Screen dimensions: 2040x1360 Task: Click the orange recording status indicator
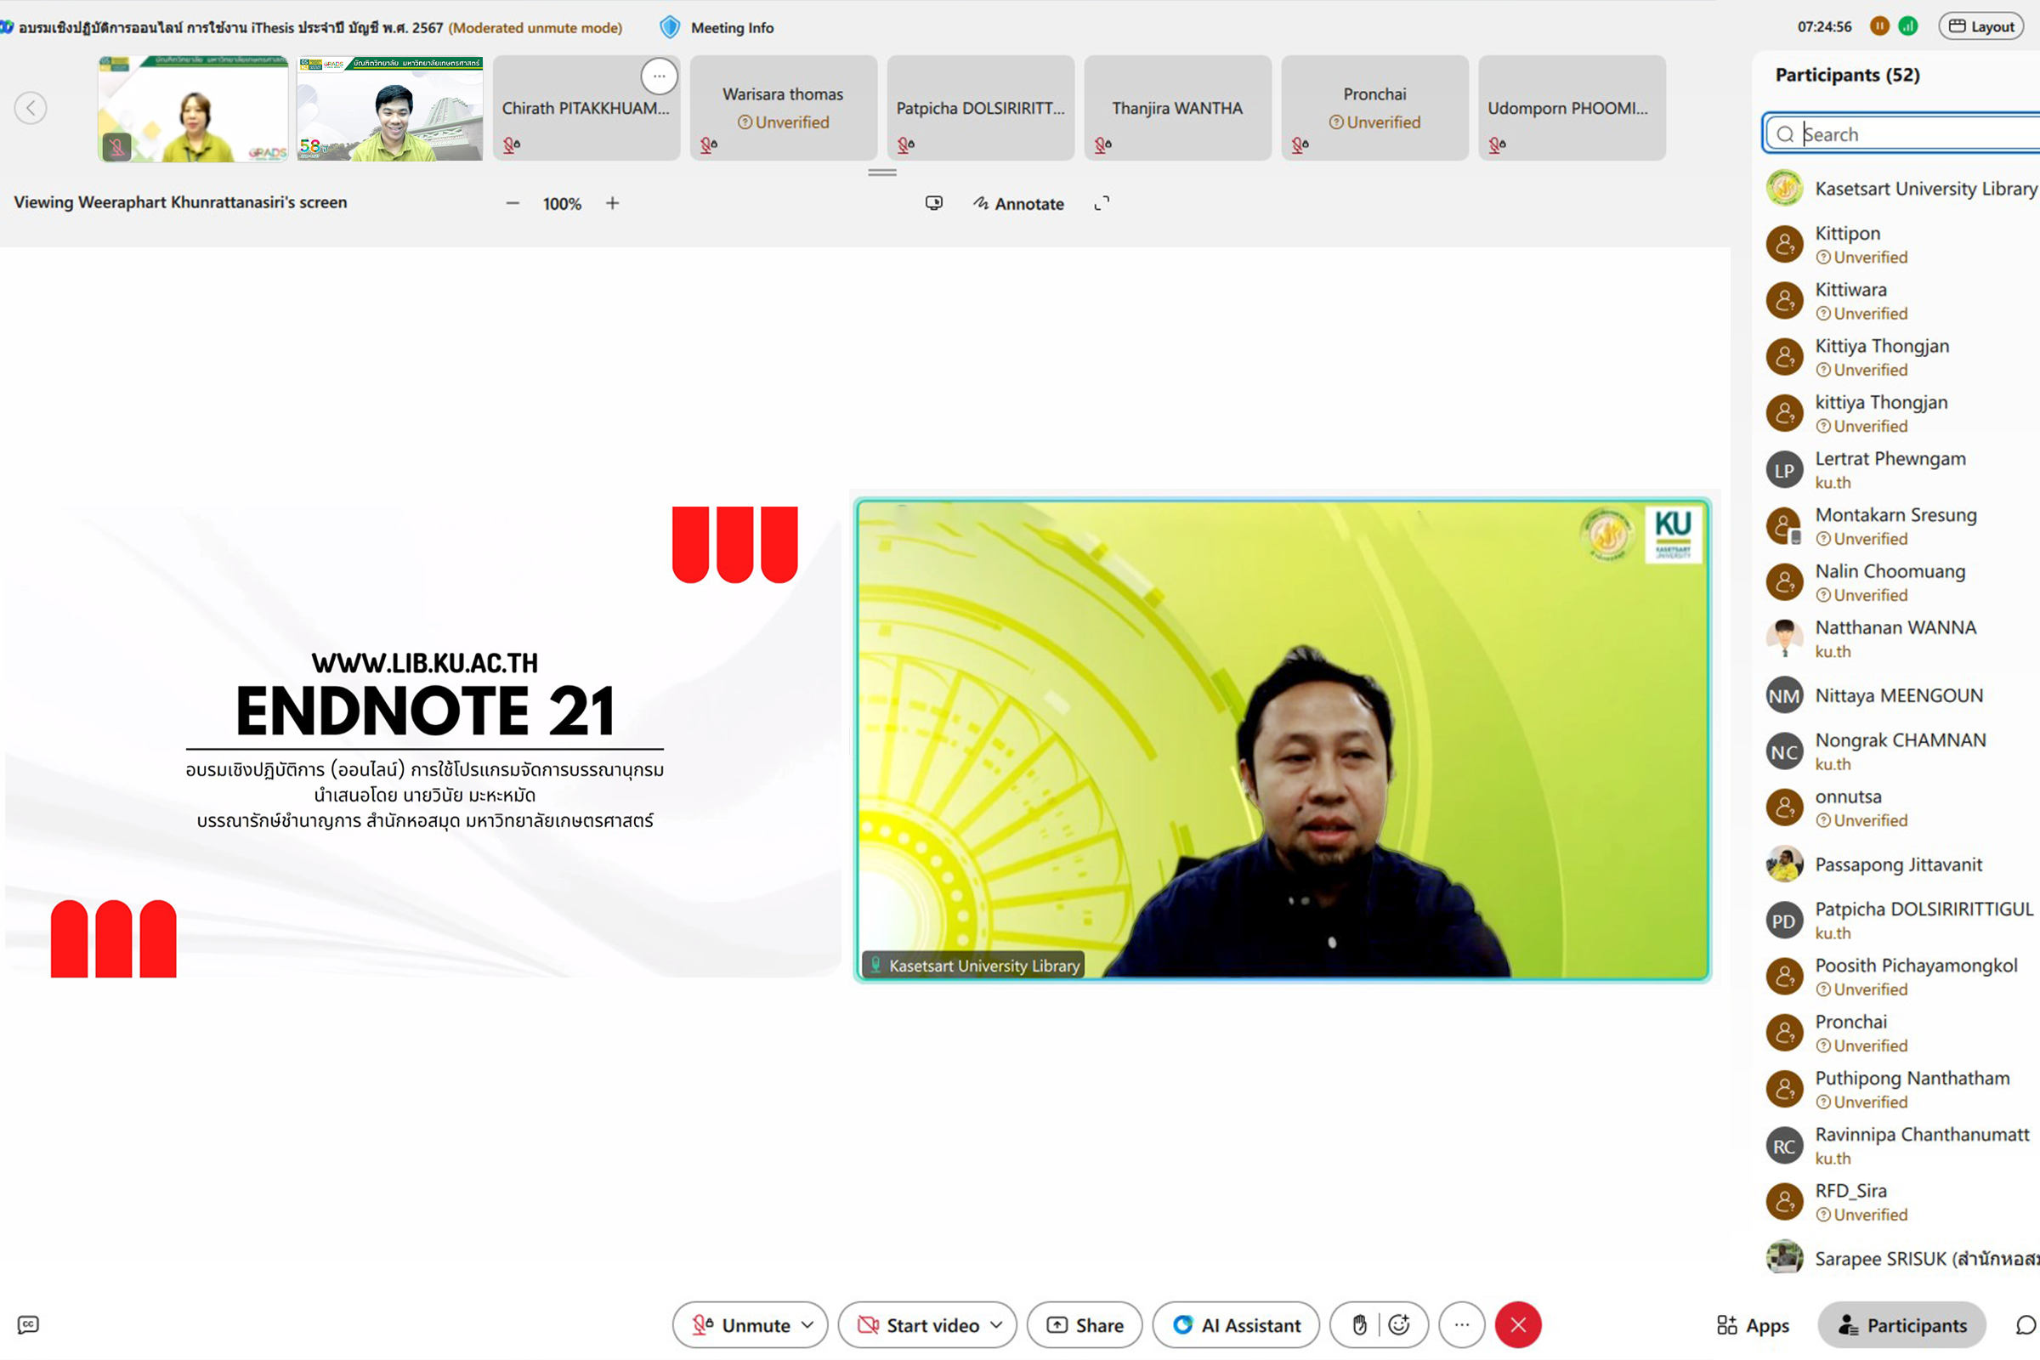click(1879, 26)
